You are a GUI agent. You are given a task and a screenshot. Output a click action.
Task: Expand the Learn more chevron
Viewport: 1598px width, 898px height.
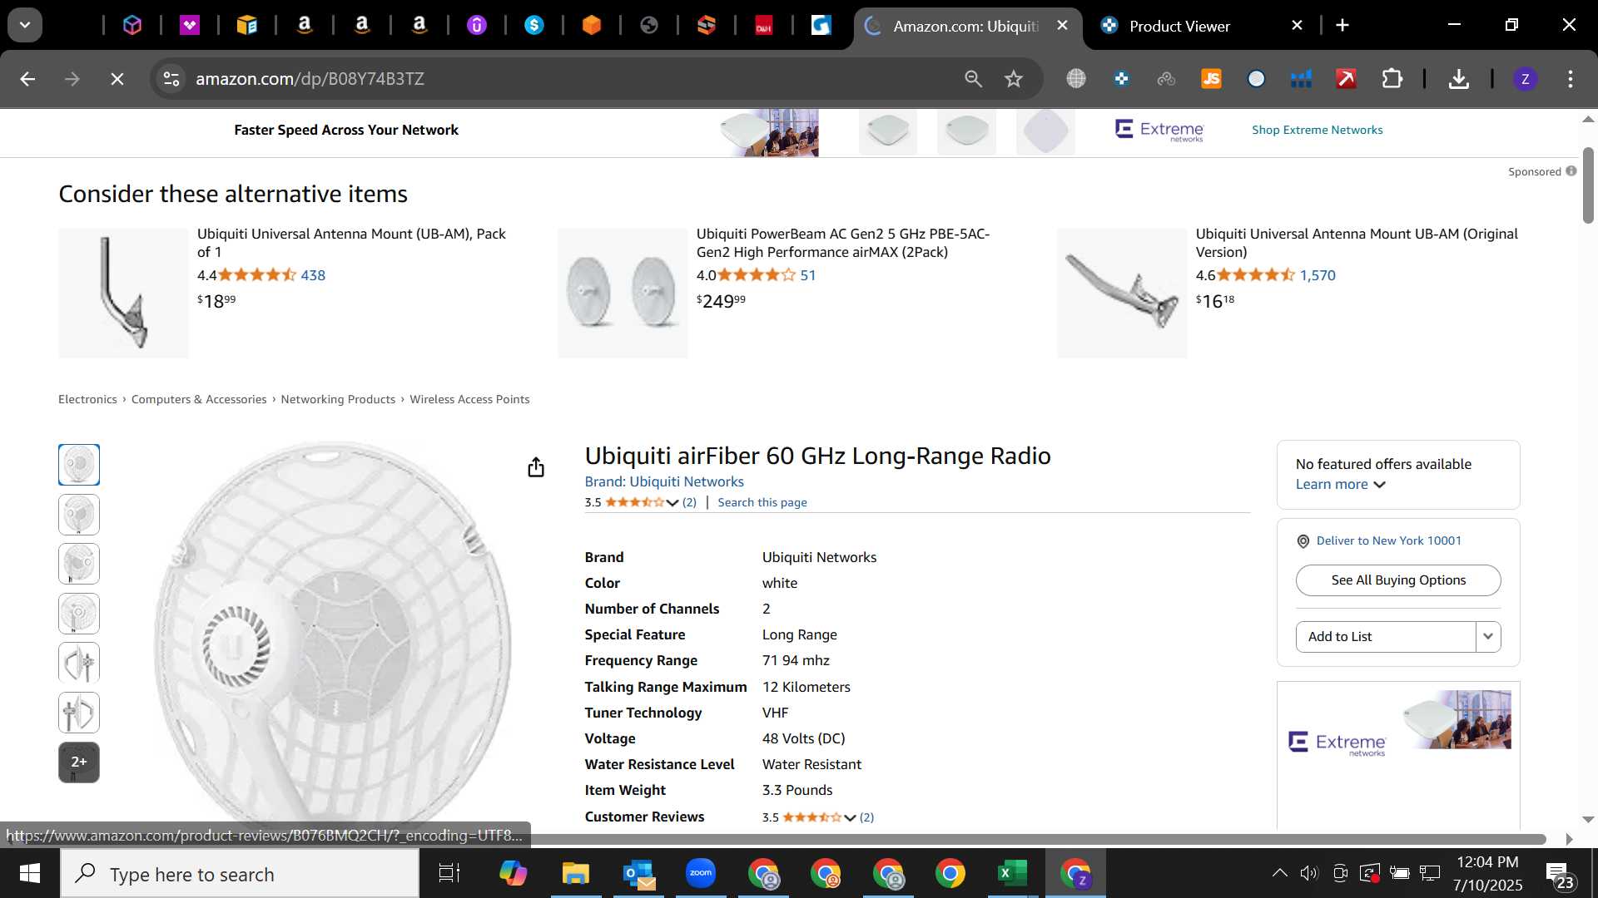click(x=1379, y=485)
